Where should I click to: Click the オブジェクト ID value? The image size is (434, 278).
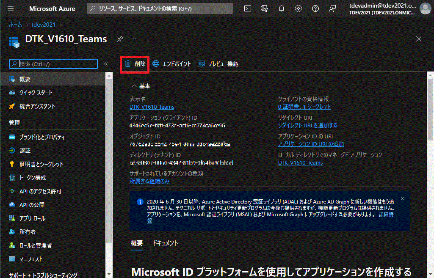point(180,144)
